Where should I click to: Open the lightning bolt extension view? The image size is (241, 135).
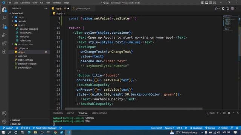point(4,52)
